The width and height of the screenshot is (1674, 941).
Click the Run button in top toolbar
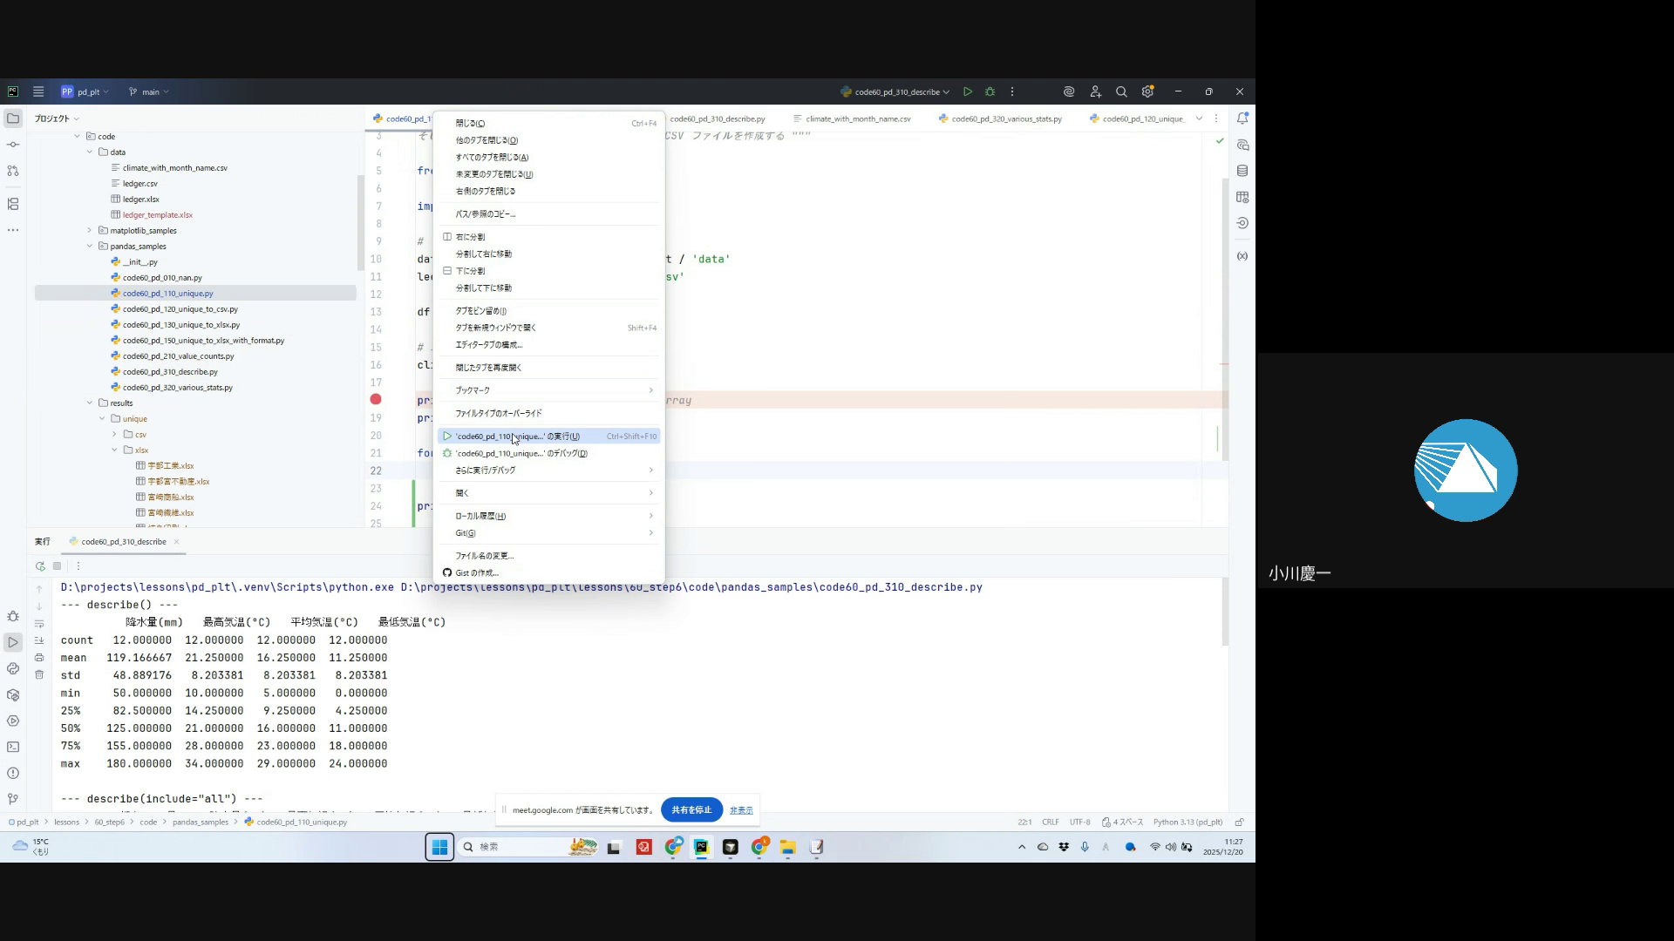click(x=968, y=91)
